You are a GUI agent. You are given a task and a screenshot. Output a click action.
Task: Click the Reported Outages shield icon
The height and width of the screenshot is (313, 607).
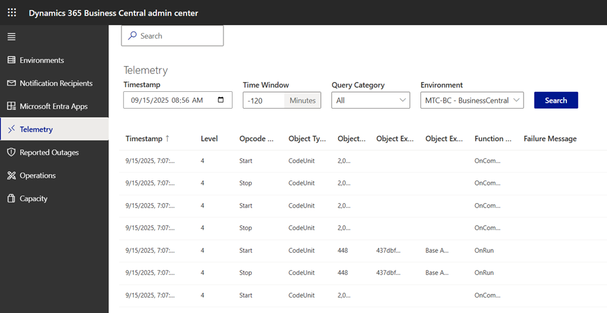pos(11,153)
